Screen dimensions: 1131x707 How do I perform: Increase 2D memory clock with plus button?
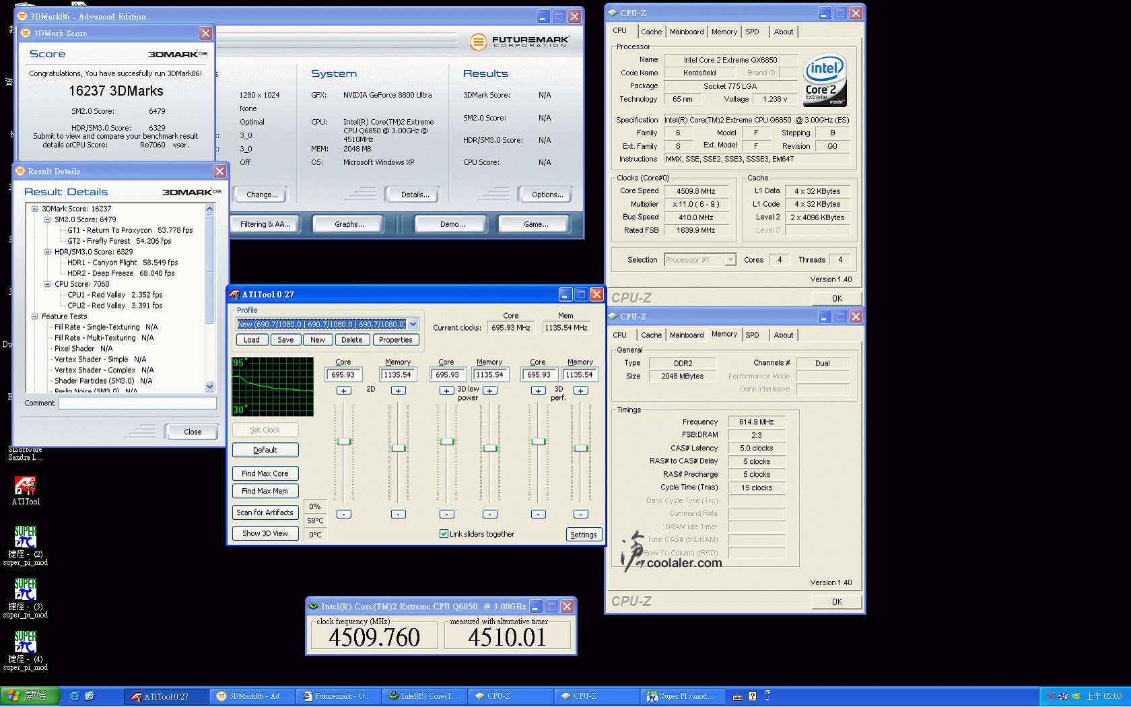click(x=399, y=391)
